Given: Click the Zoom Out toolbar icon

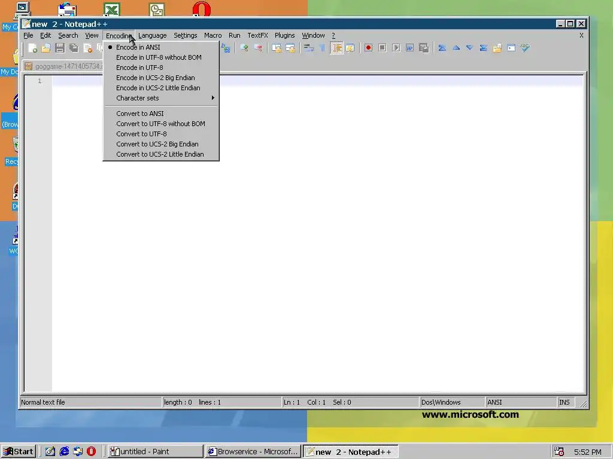Looking at the screenshot, I should coord(258,48).
